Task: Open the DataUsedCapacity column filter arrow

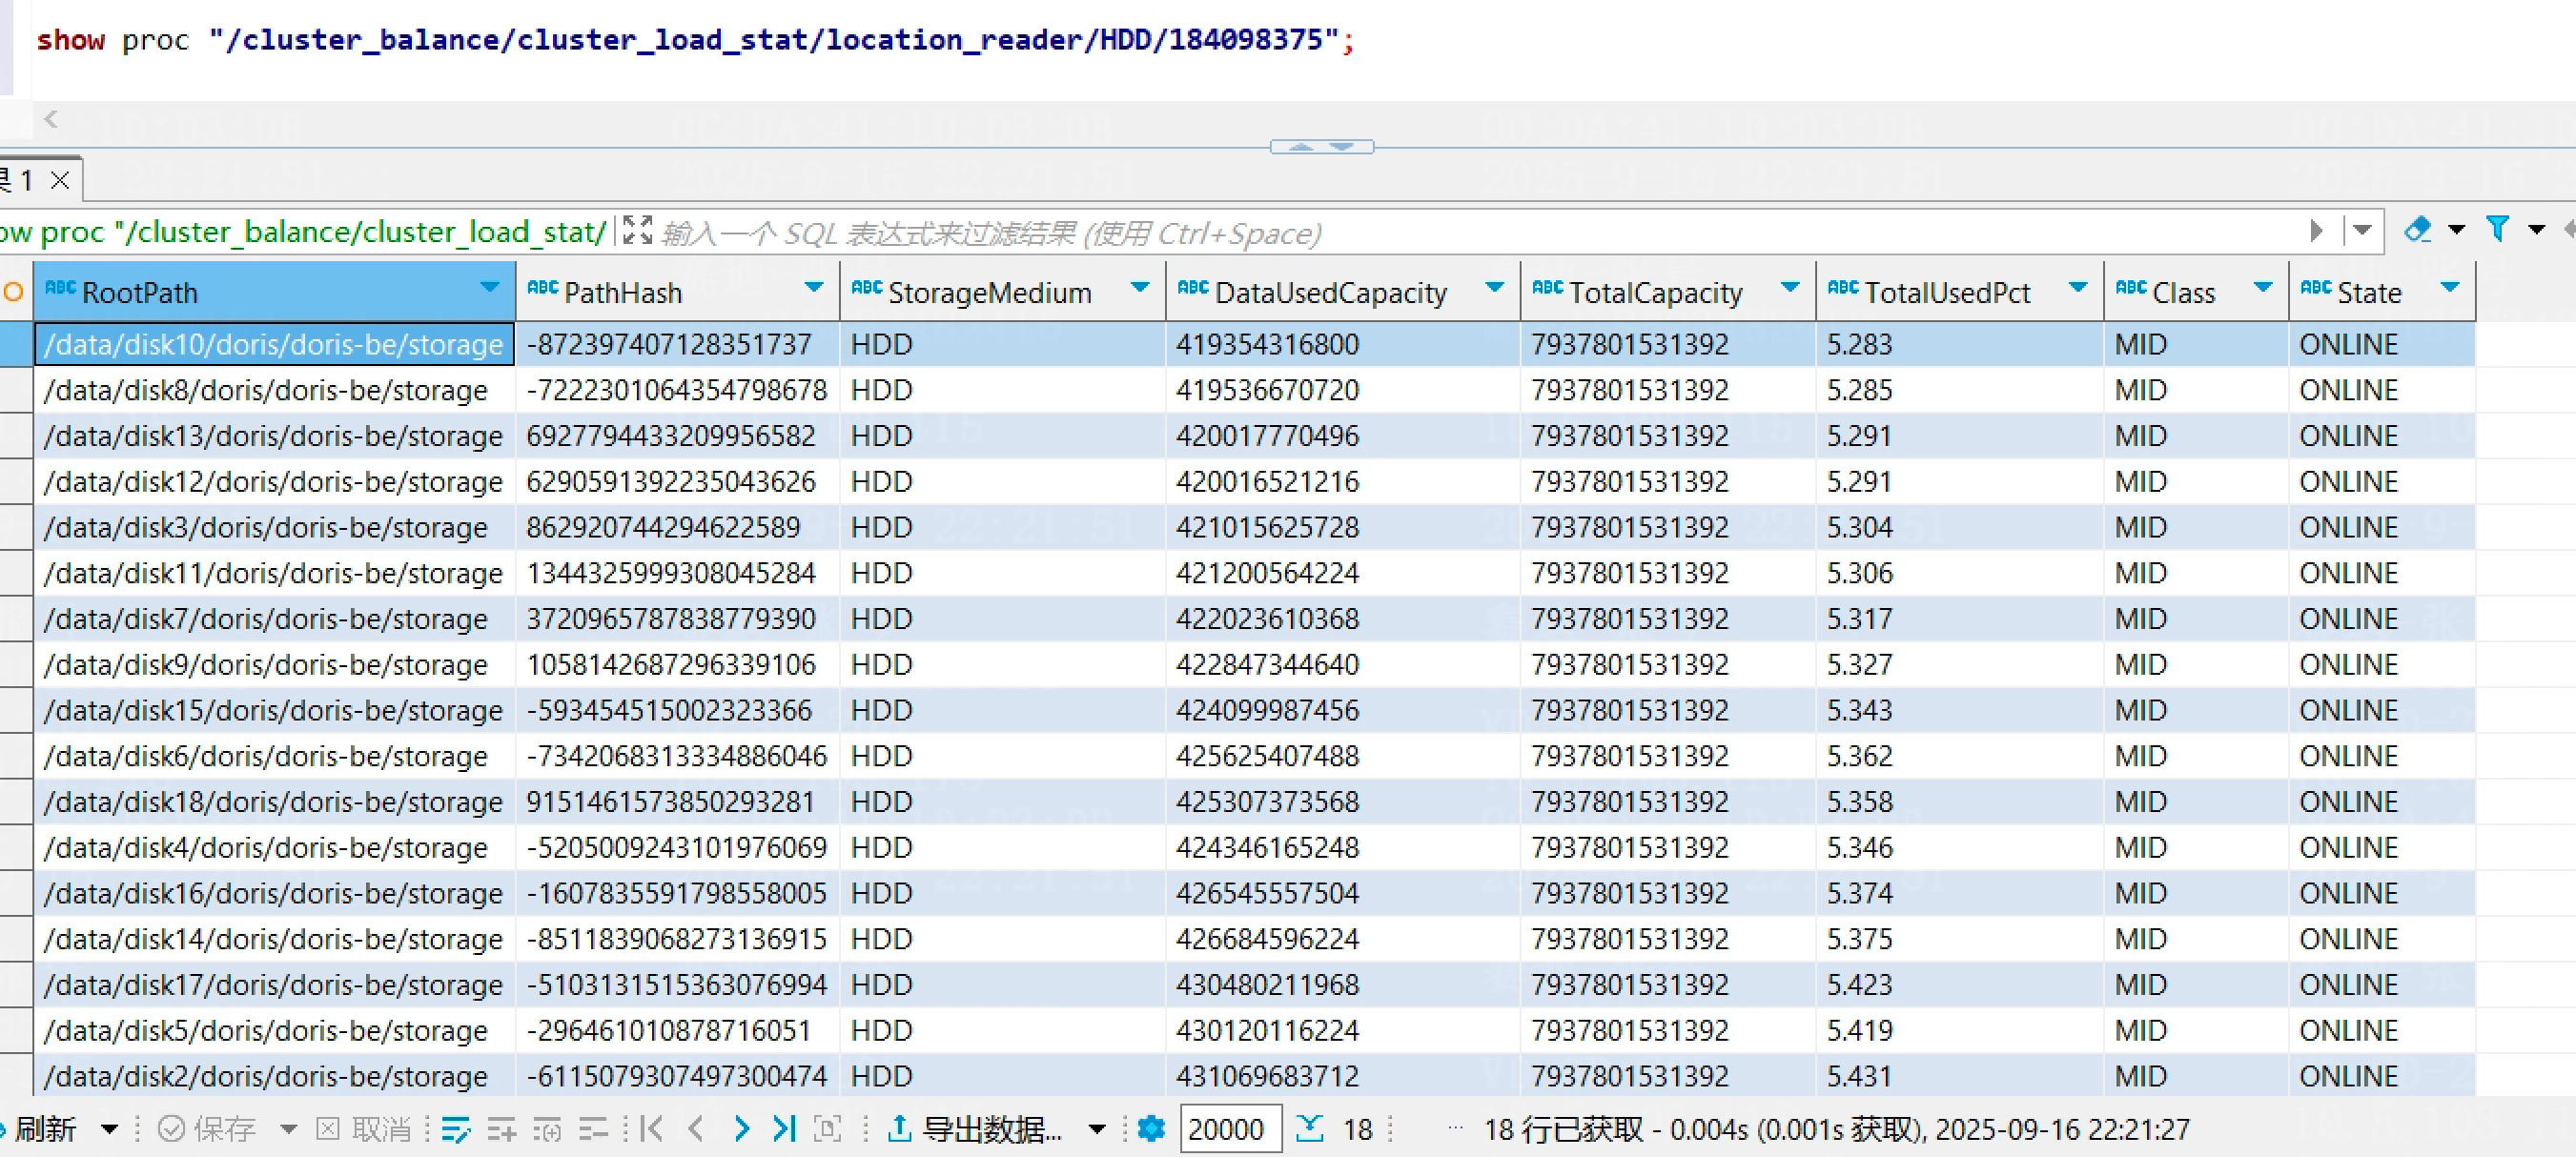Action: (x=1494, y=288)
